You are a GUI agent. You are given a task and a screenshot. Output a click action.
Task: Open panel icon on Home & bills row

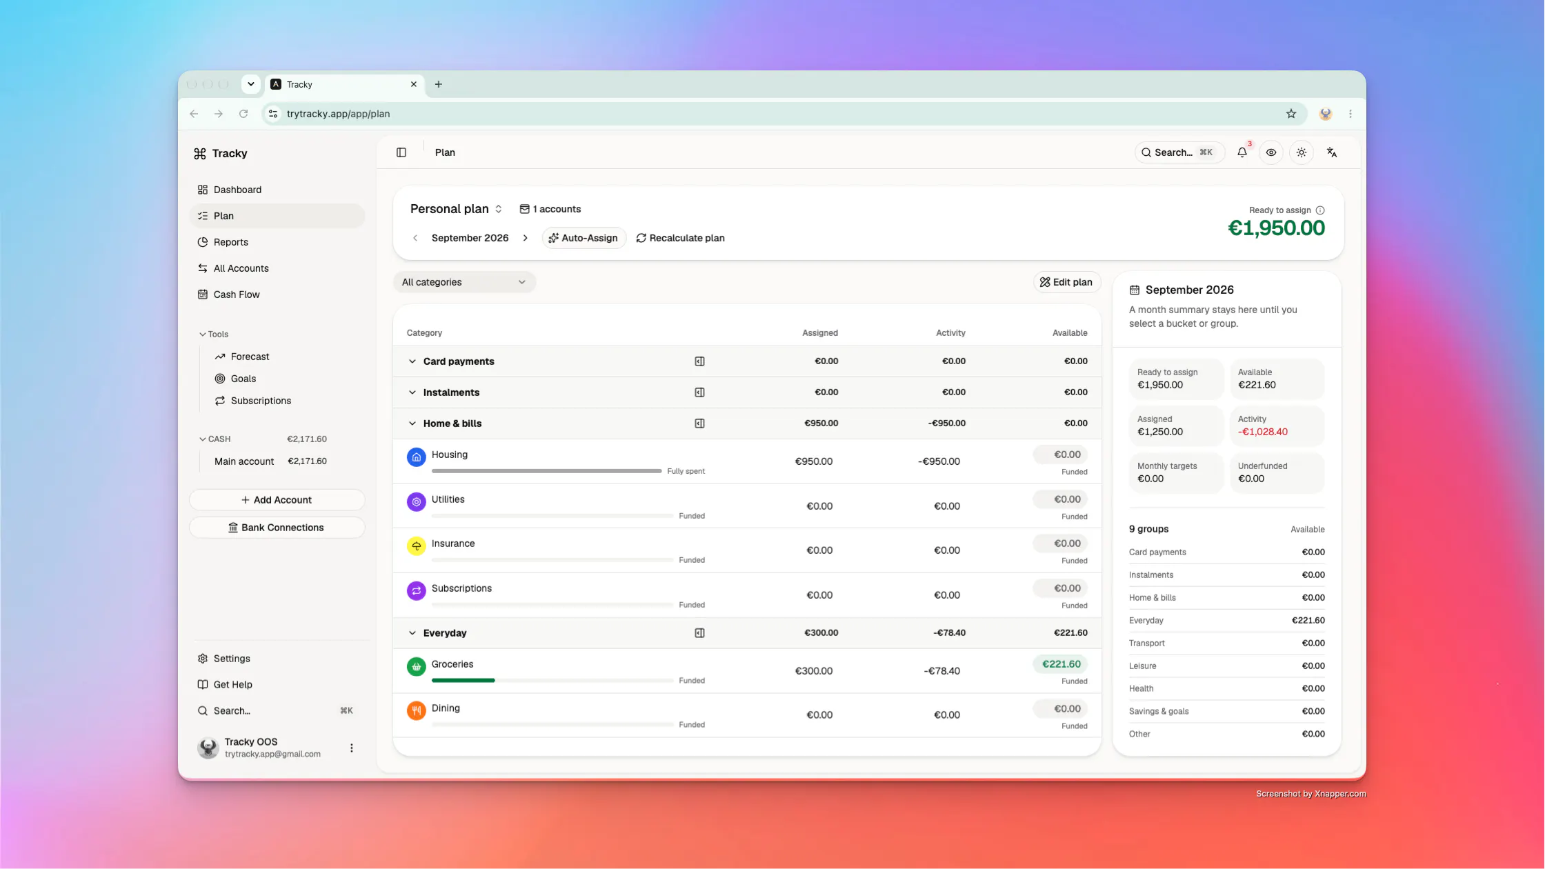(x=699, y=423)
